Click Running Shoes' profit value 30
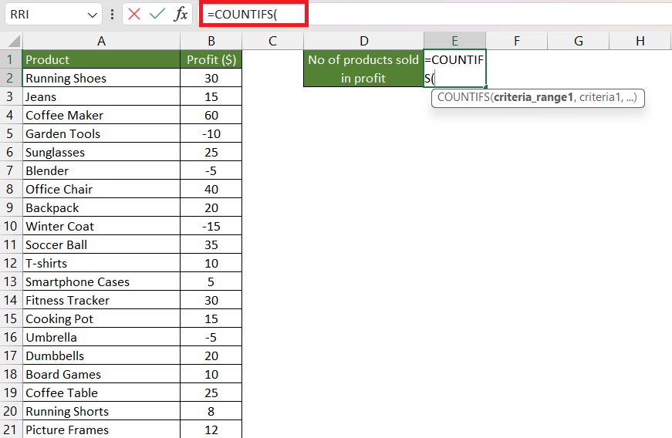Image resolution: width=672 pixels, height=438 pixels. (211, 78)
